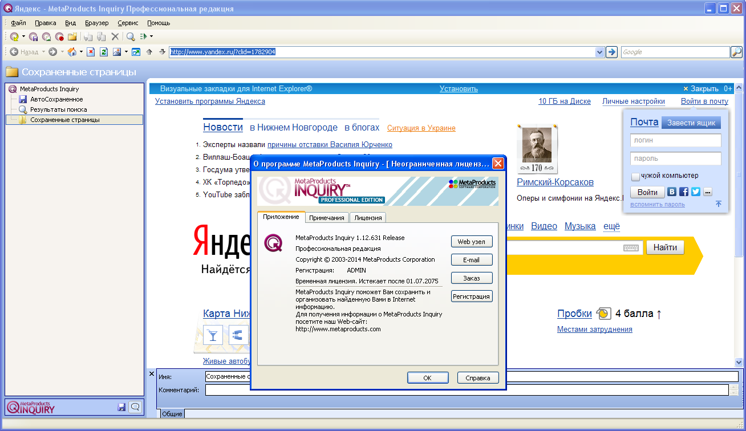Open the Помощь menu

[x=159, y=23]
